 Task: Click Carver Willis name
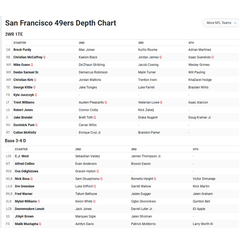coord(88,125)
